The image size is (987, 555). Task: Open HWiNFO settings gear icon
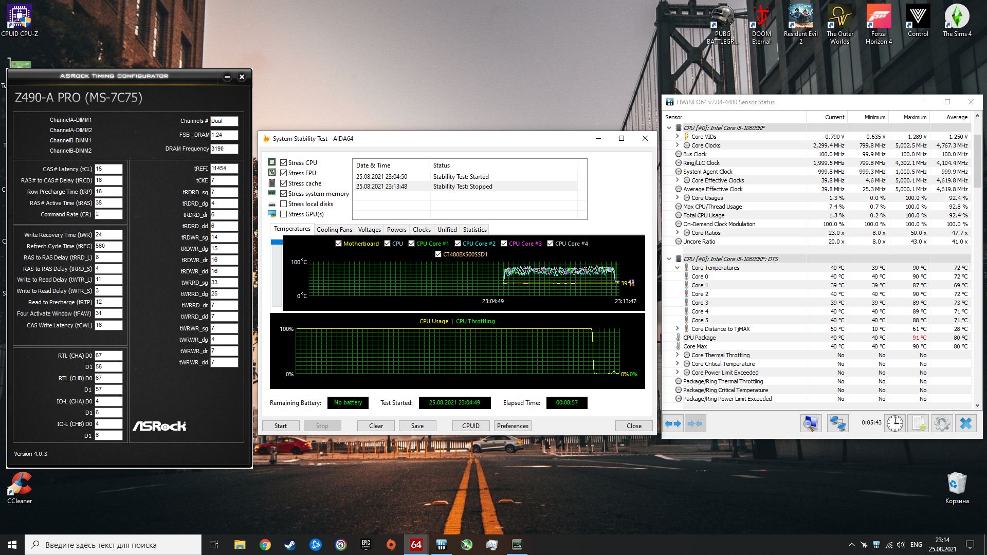[x=942, y=423]
